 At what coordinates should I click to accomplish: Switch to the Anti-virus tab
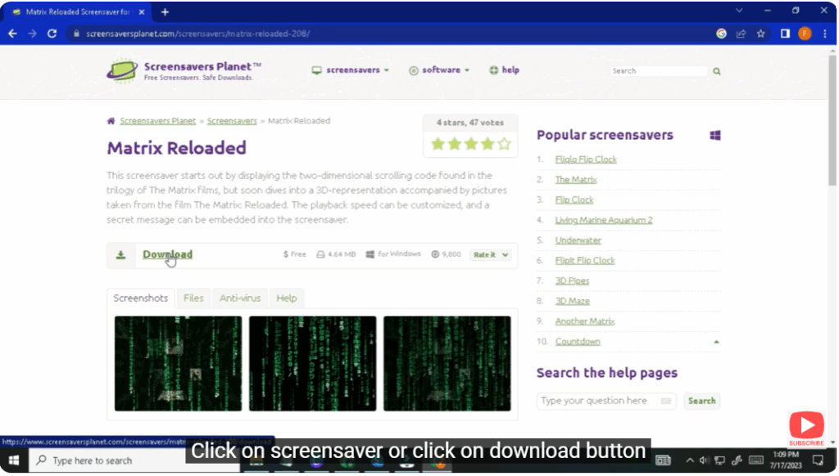click(241, 299)
